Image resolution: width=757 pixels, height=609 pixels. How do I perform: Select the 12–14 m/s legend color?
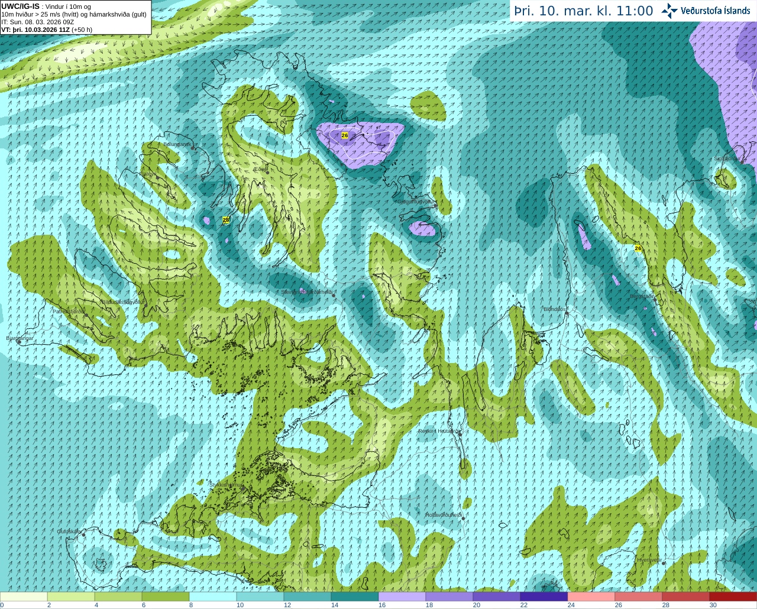(x=308, y=597)
